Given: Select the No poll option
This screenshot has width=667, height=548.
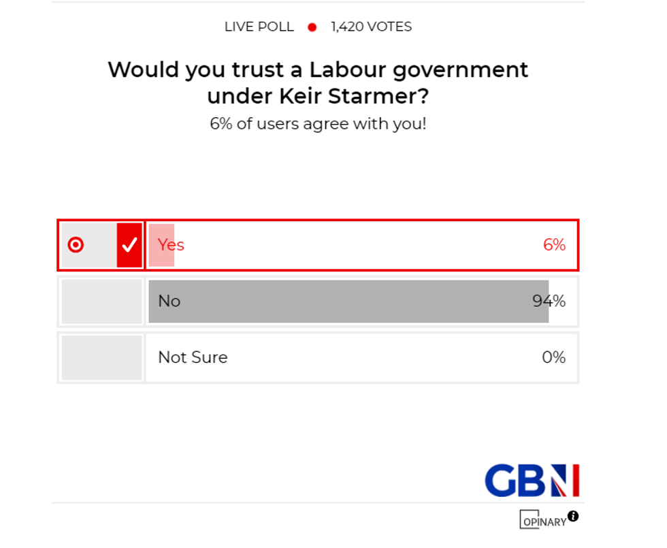Looking at the screenshot, I should tap(340, 301).
